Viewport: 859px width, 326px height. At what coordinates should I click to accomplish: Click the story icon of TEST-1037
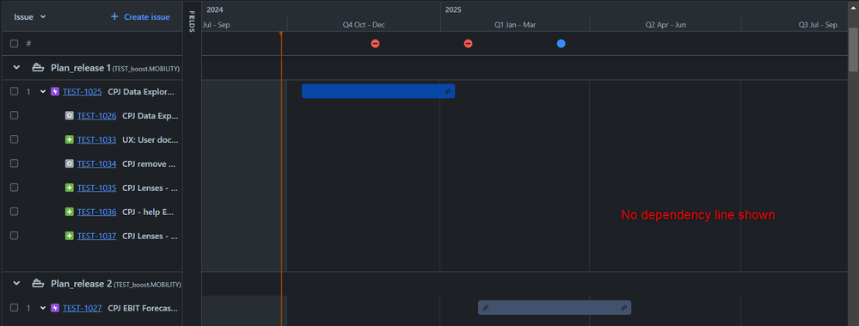69,237
